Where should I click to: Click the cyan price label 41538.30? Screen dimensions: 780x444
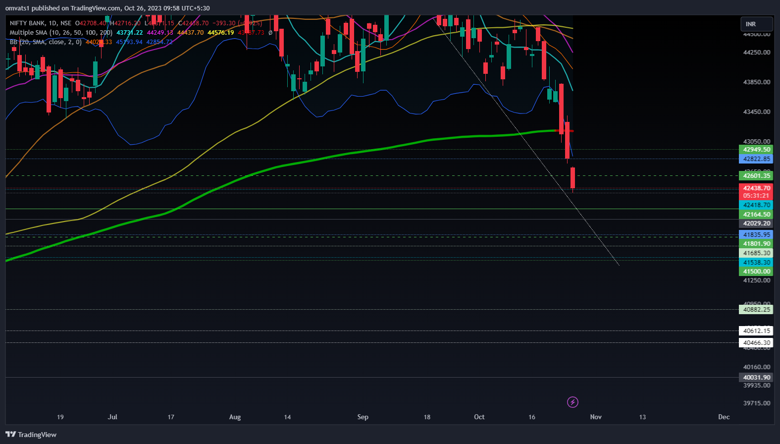click(x=756, y=263)
